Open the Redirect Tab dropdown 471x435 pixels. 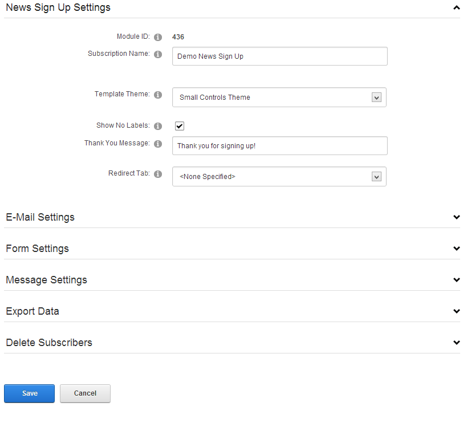pyautogui.click(x=279, y=177)
